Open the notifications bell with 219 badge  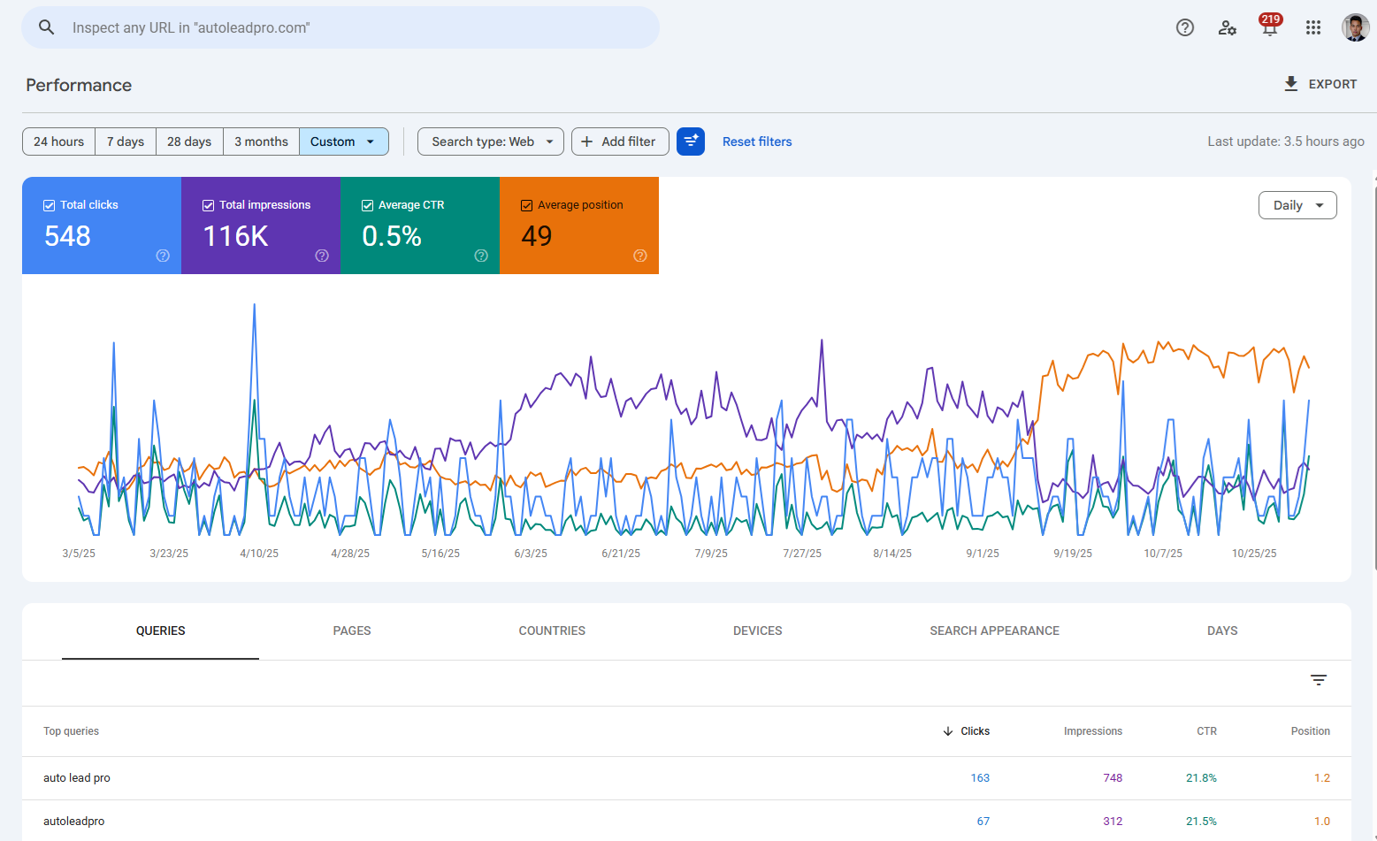pyautogui.click(x=1270, y=26)
